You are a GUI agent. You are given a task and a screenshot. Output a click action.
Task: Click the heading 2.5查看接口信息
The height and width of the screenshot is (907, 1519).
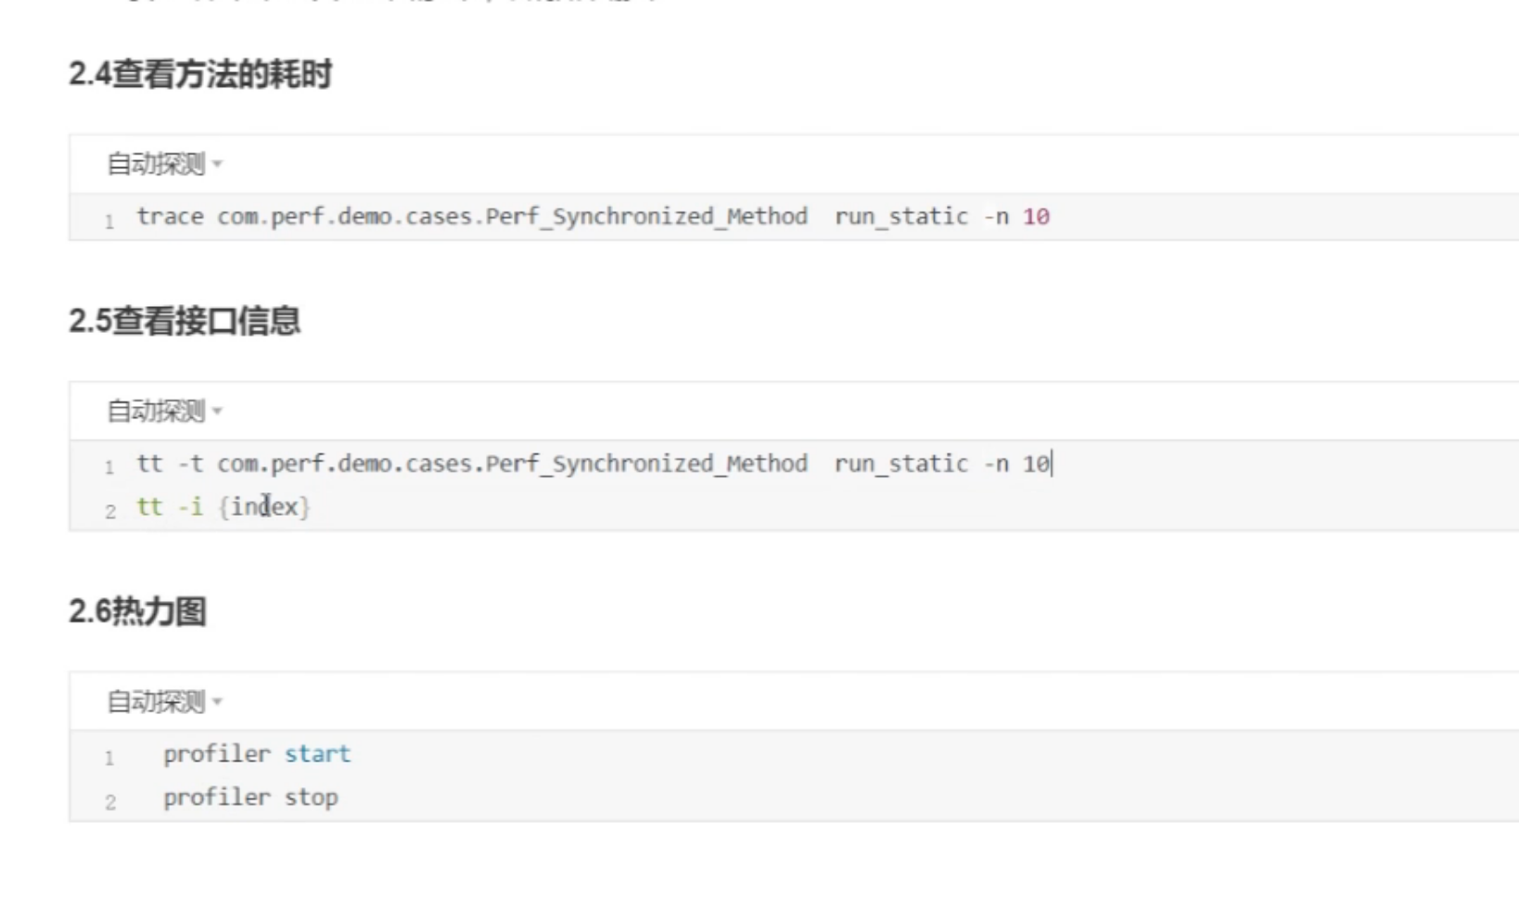pos(185,321)
